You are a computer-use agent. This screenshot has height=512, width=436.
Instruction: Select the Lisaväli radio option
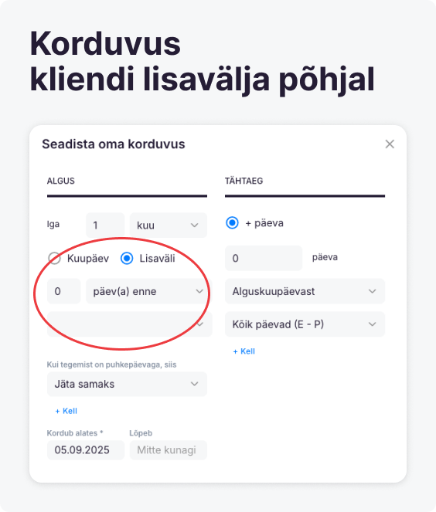[x=127, y=258]
